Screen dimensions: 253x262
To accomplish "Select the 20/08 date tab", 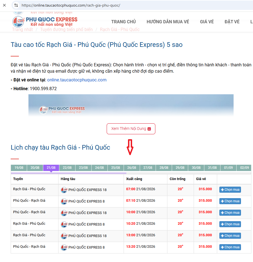I will 35,168.
